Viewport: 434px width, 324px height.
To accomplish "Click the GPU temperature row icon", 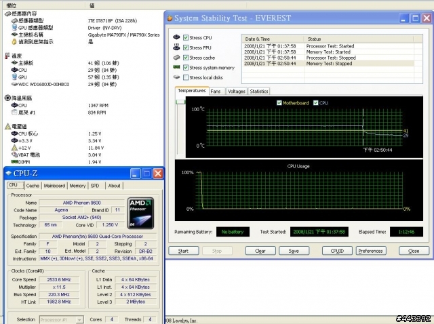I will [x=14, y=77].
